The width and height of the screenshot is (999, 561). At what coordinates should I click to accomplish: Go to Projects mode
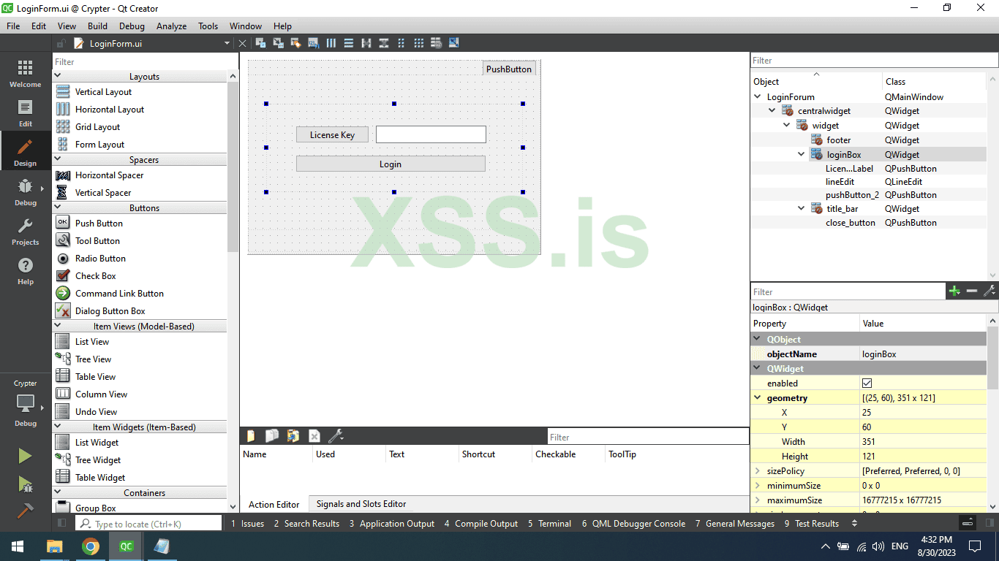point(25,232)
